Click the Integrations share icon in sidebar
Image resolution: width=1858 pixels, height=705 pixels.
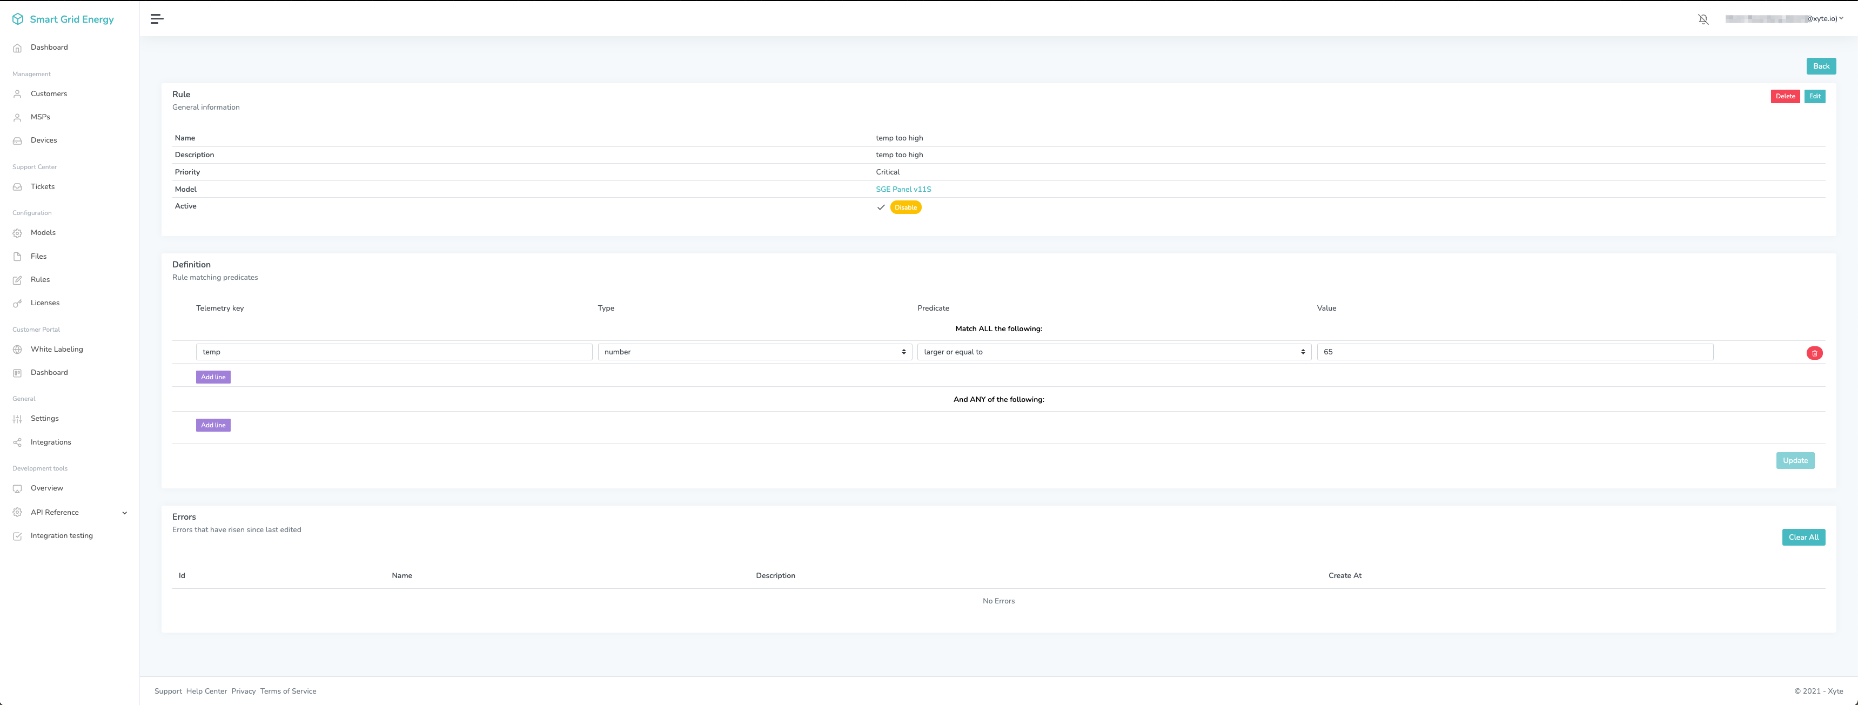pos(17,442)
